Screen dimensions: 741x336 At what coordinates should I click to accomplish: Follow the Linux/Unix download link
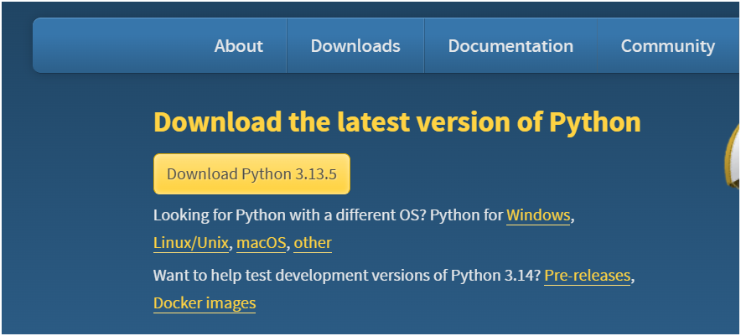coord(191,243)
